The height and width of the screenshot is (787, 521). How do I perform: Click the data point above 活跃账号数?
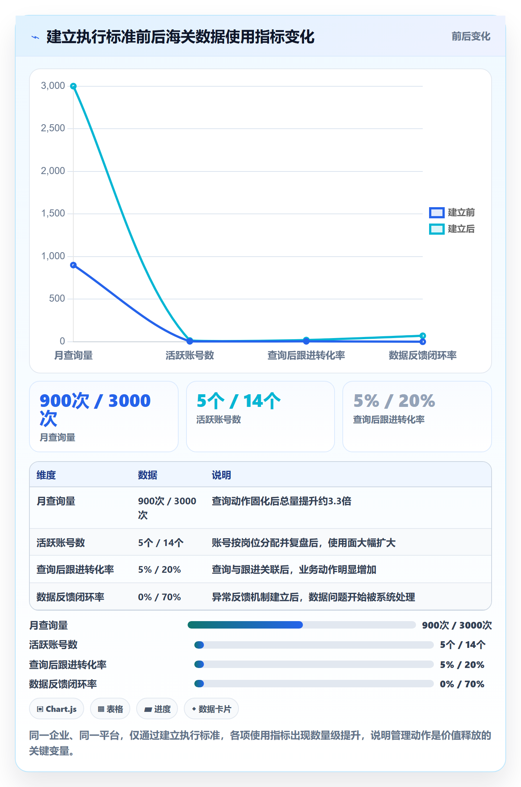(190, 341)
